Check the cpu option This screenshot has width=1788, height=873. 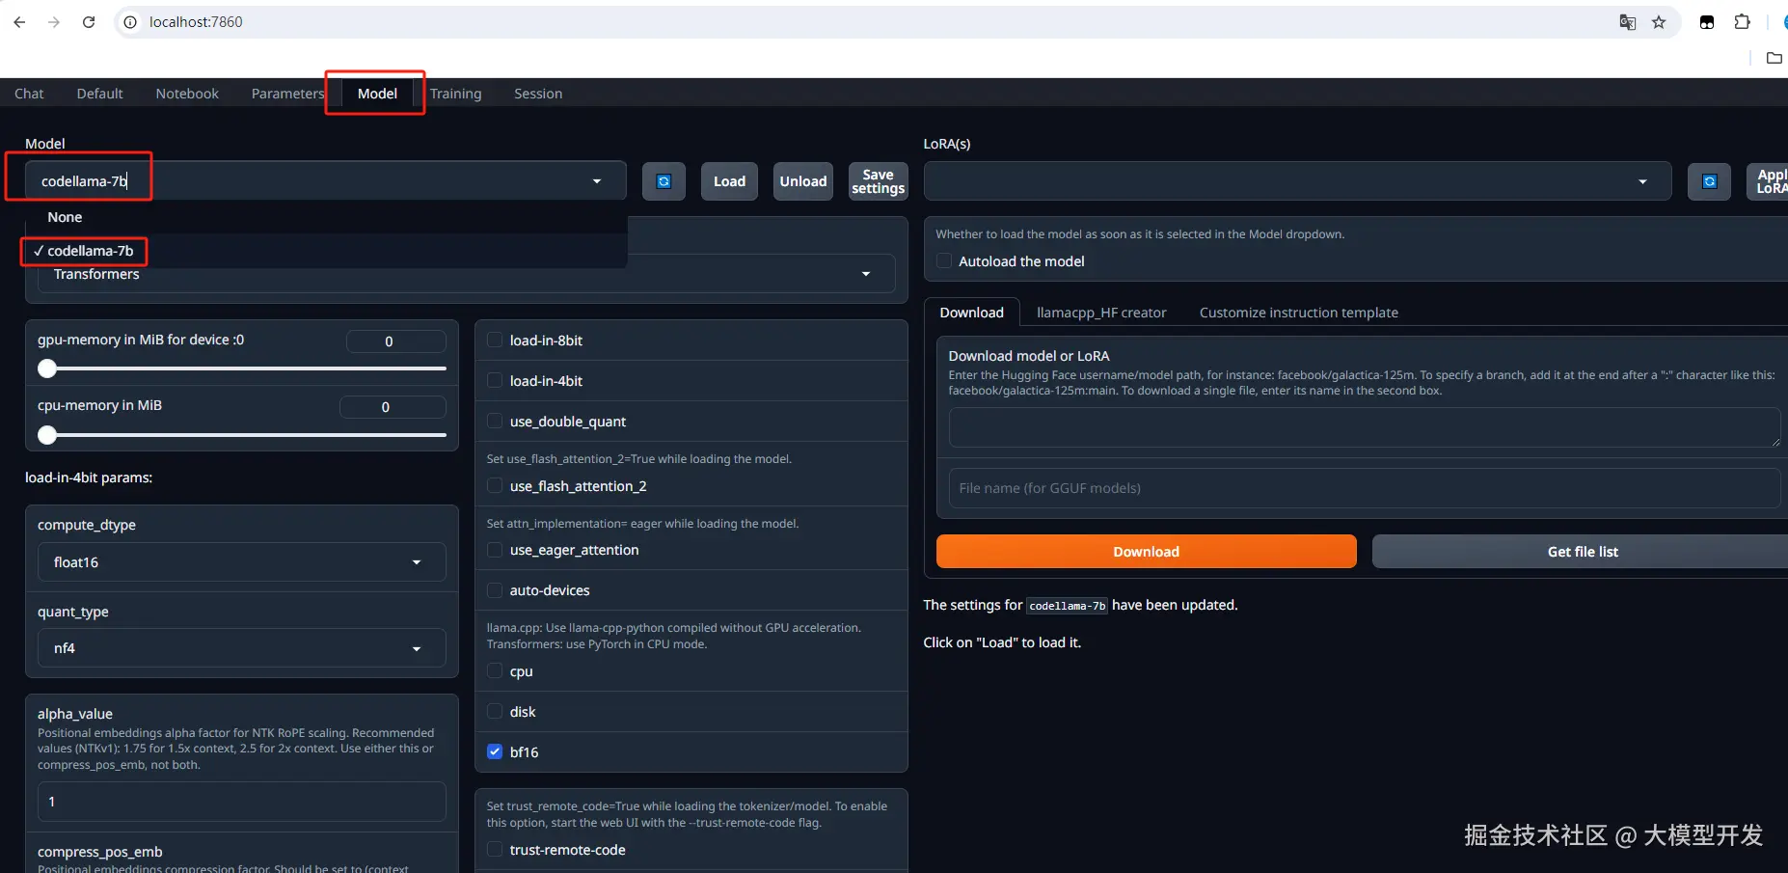click(495, 671)
